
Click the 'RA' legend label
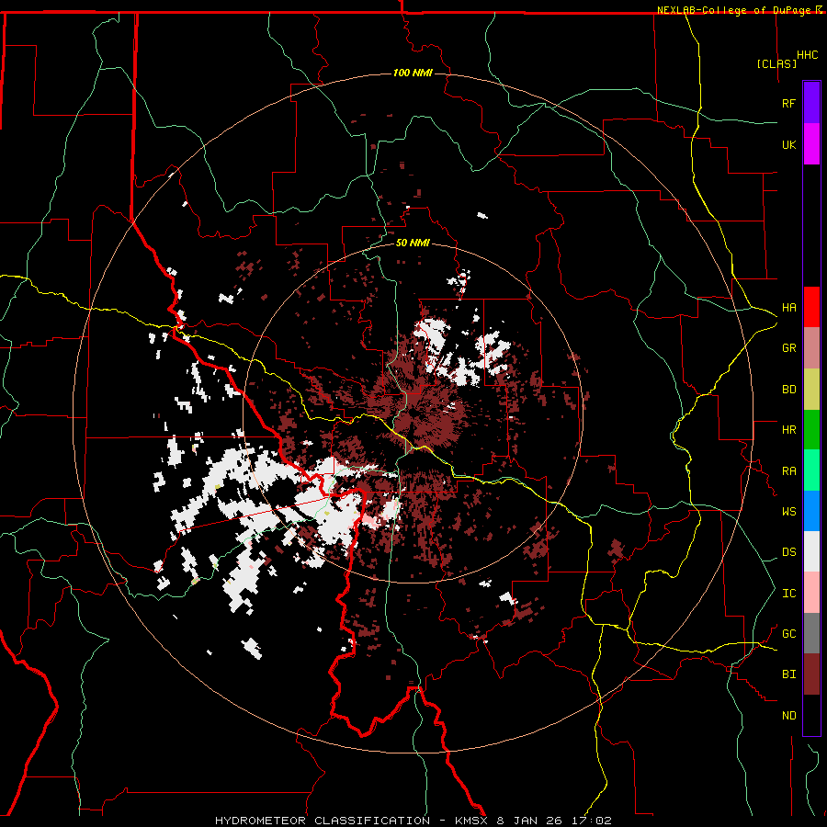tap(789, 471)
